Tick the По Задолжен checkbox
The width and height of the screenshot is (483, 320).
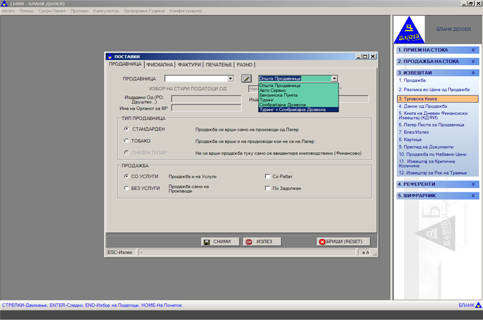point(268,188)
